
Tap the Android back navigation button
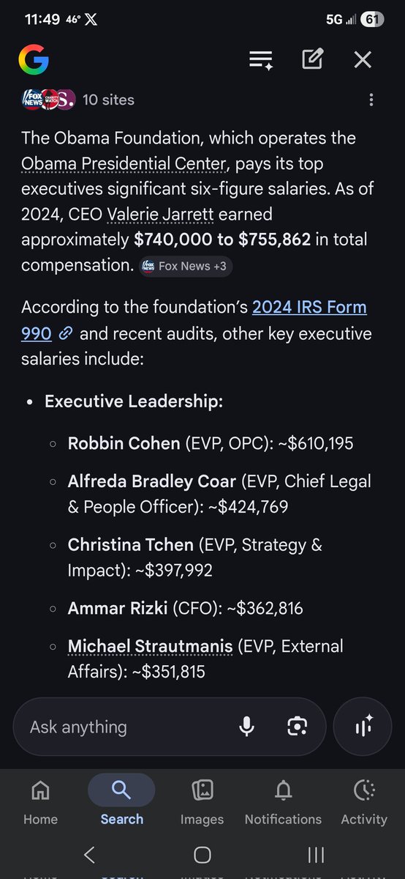89,854
